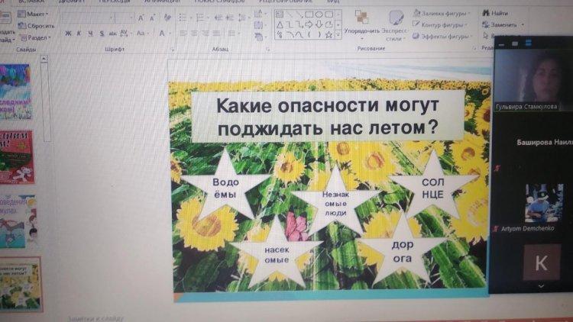The height and width of the screenshot is (322, 573).
Task: Click the text direction icon
Action: pos(259,14)
